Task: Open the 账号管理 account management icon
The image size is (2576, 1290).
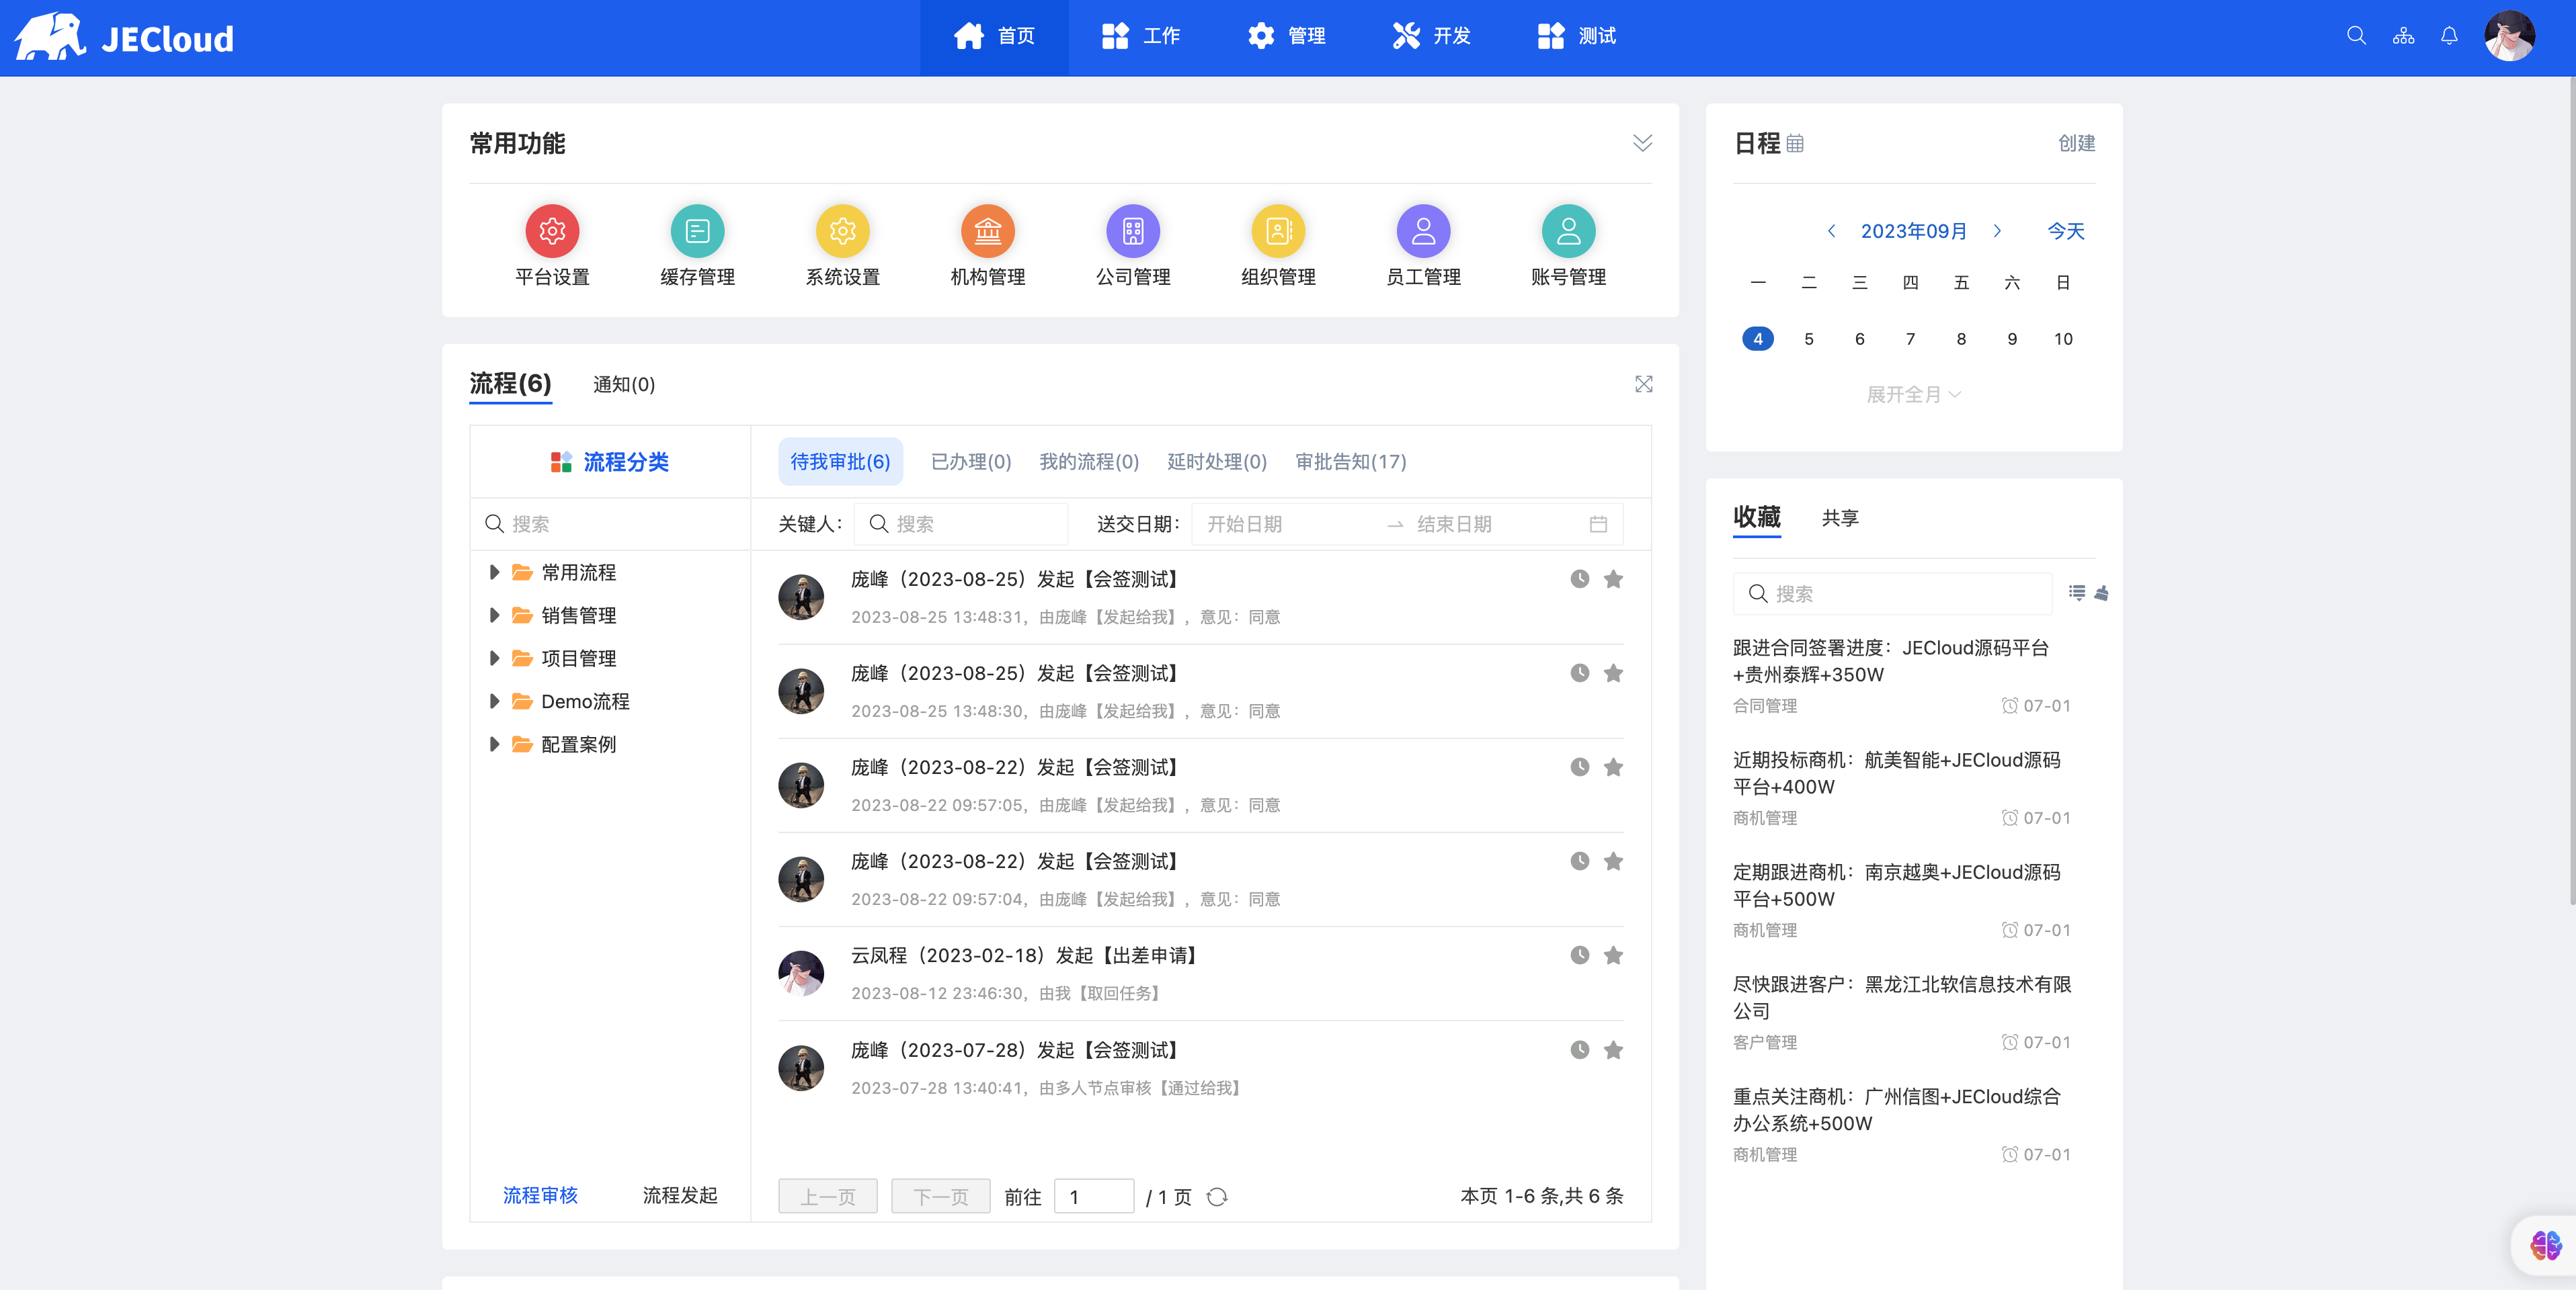Action: pos(1568,231)
